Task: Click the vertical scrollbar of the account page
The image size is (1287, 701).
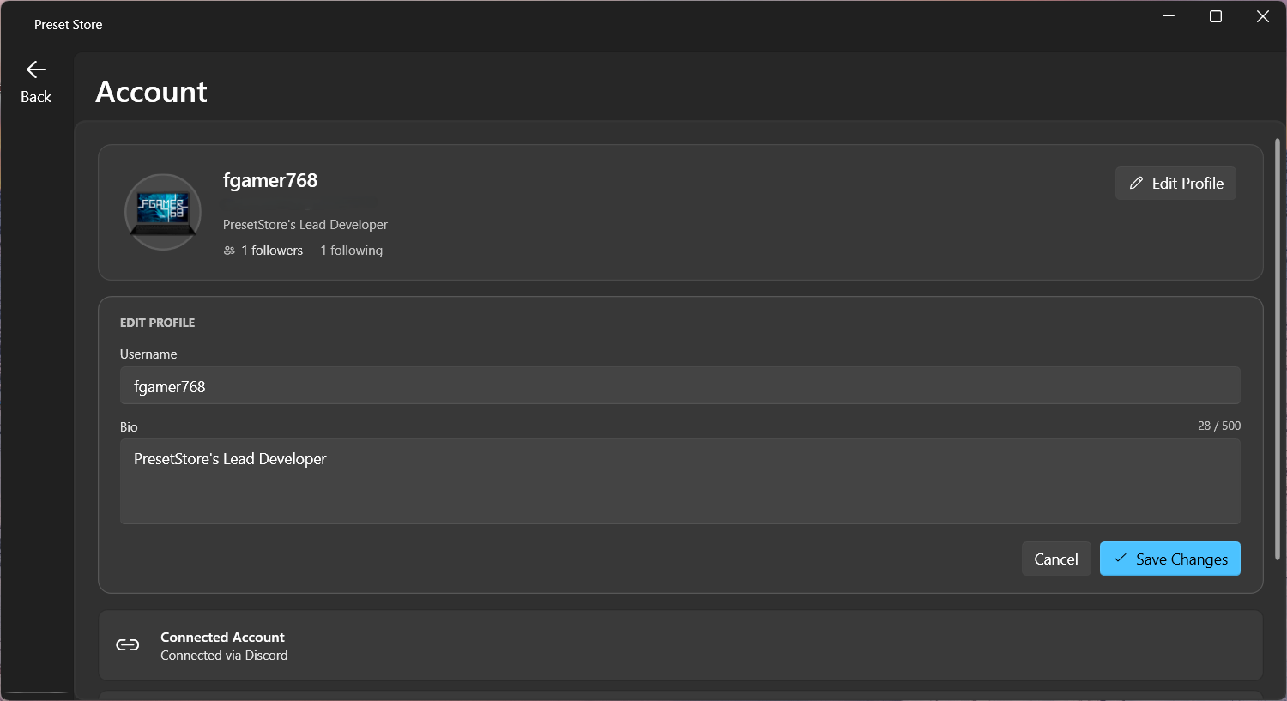Action: tap(1278, 349)
